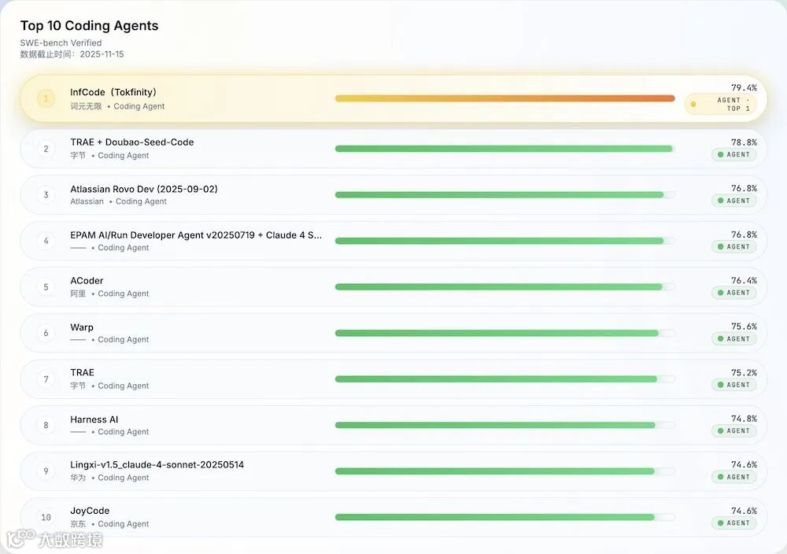
Task: Click AGENT tag on Lingxi-v1.5 row
Action: [733, 477]
